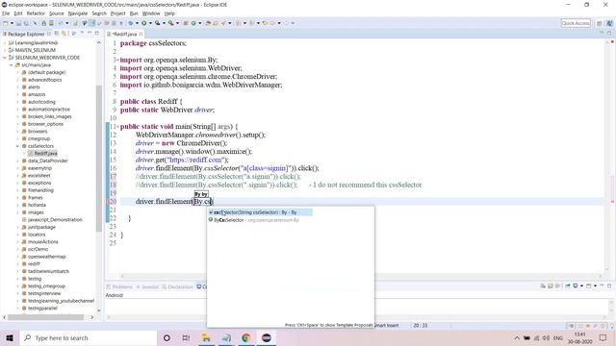The image size is (616, 346).
Task: Click the Save toolbar icon
Action: point(18,23)
